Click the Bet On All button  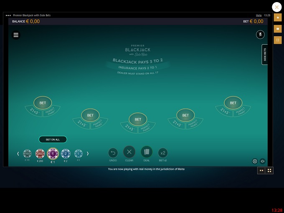[53, 139]
